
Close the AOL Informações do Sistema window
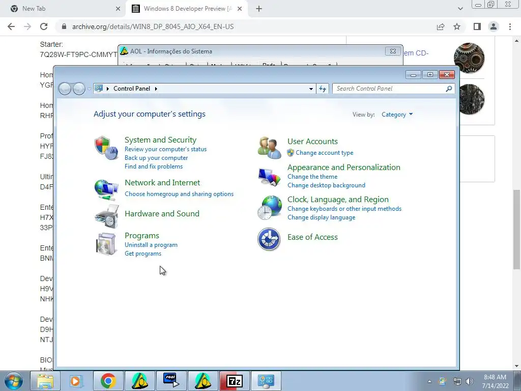coord(393,51)
